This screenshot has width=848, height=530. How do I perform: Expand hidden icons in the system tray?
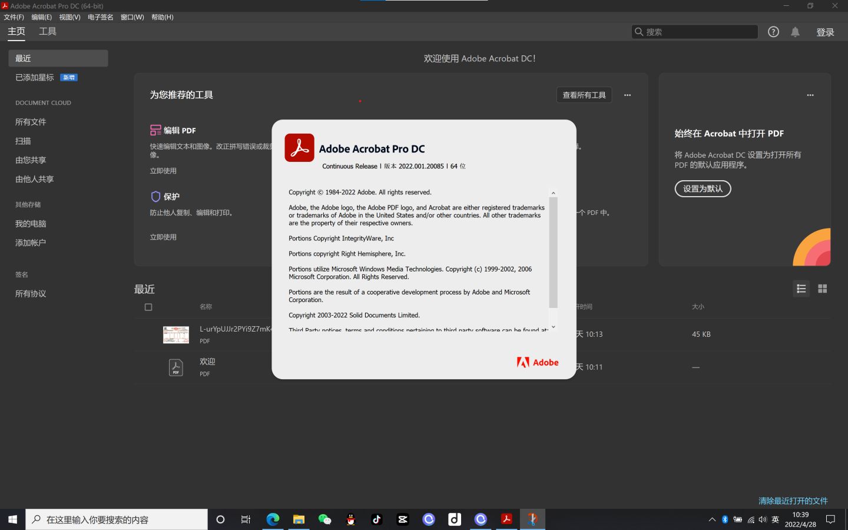click(x=712, y=519)
